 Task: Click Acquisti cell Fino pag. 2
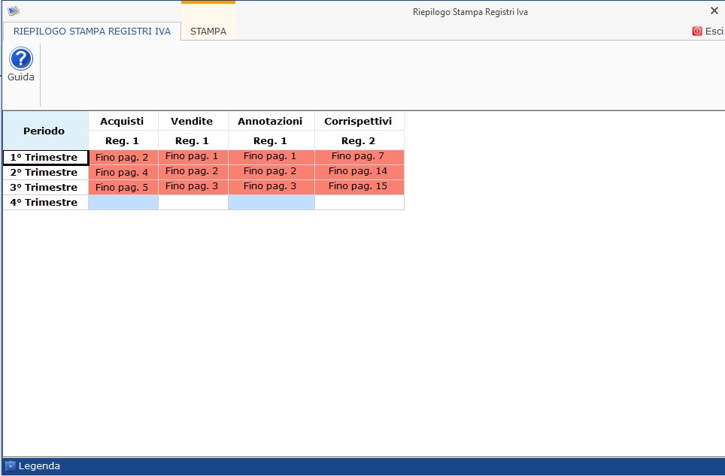(x=123, y=158)
